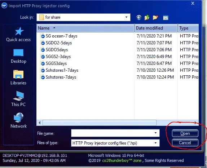Select the Sshstores-7days file icon
The image size is (207, 168).
[43, 77]
